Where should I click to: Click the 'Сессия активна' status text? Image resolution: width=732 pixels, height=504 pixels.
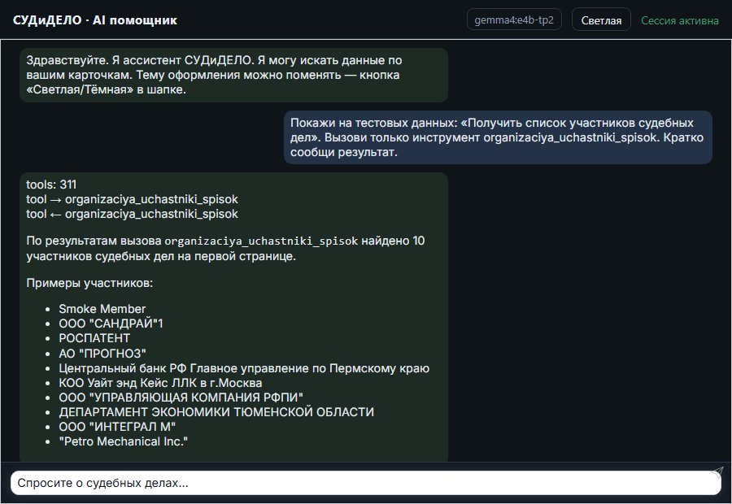click(680, 20)
